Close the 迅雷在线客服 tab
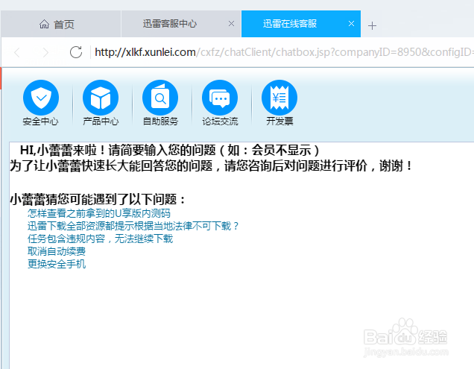Image resolution: width=474 pixels, height=369 pixels. click(x=351, y=24)
